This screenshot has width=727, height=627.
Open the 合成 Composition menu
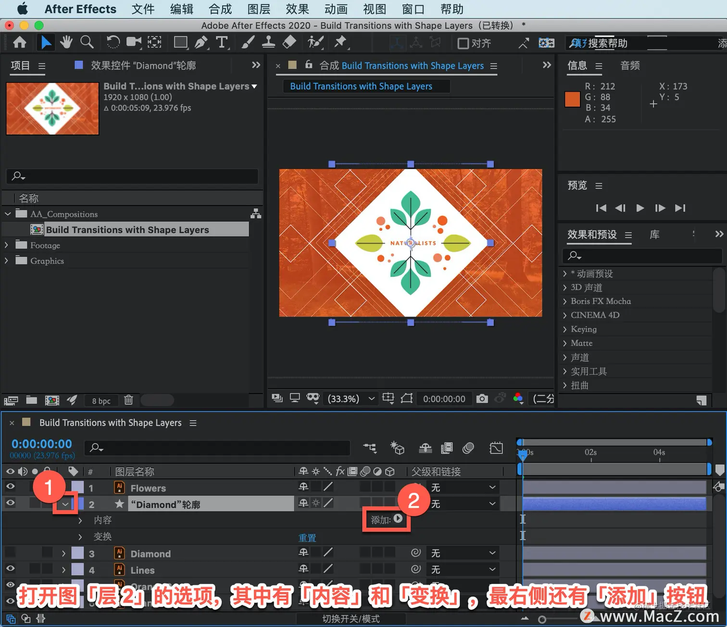[220, 9]
